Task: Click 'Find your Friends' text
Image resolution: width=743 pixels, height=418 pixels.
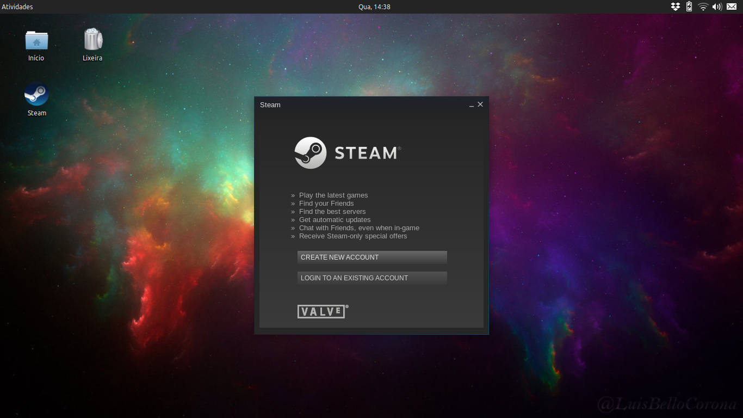Action: [326, 204]
